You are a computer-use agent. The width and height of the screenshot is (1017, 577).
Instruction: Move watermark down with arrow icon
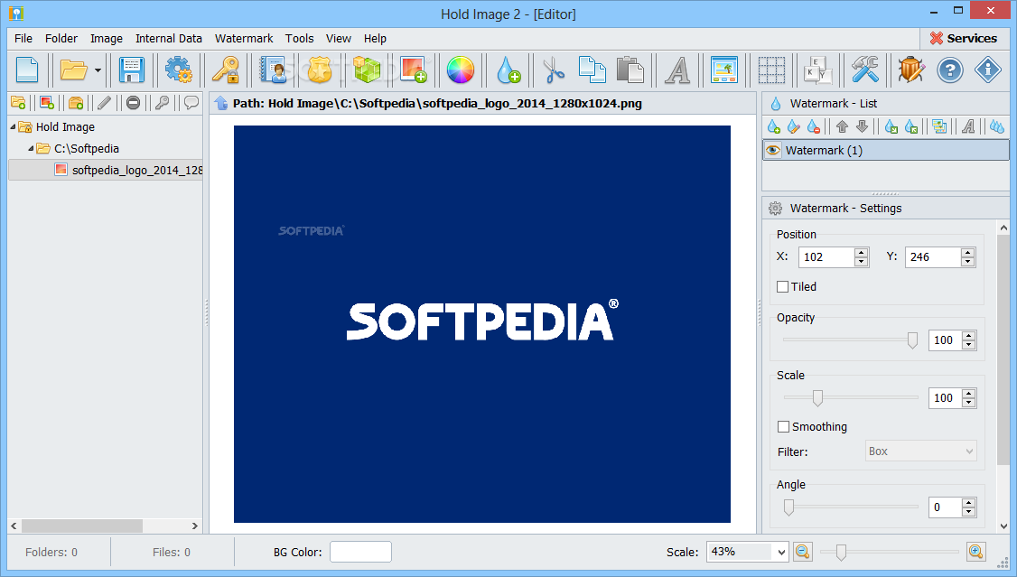pos(862,126)
